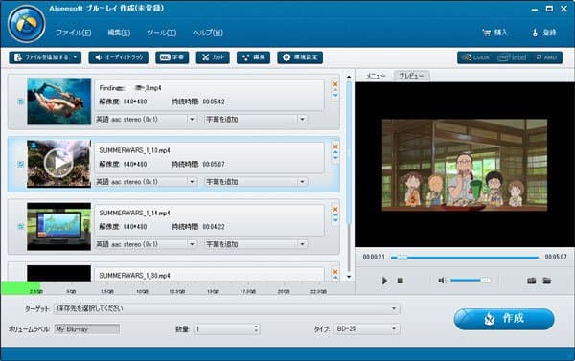Mute the preview volume speaker icon
The width and height of the screenshot is (575, 361).
[441, 281]
